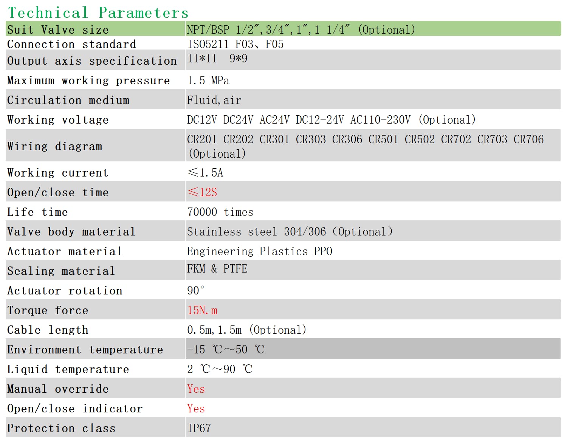Screen dimensions: 567x443
Task: Select the 'Connection standard' label
Action: coord(71,44)
